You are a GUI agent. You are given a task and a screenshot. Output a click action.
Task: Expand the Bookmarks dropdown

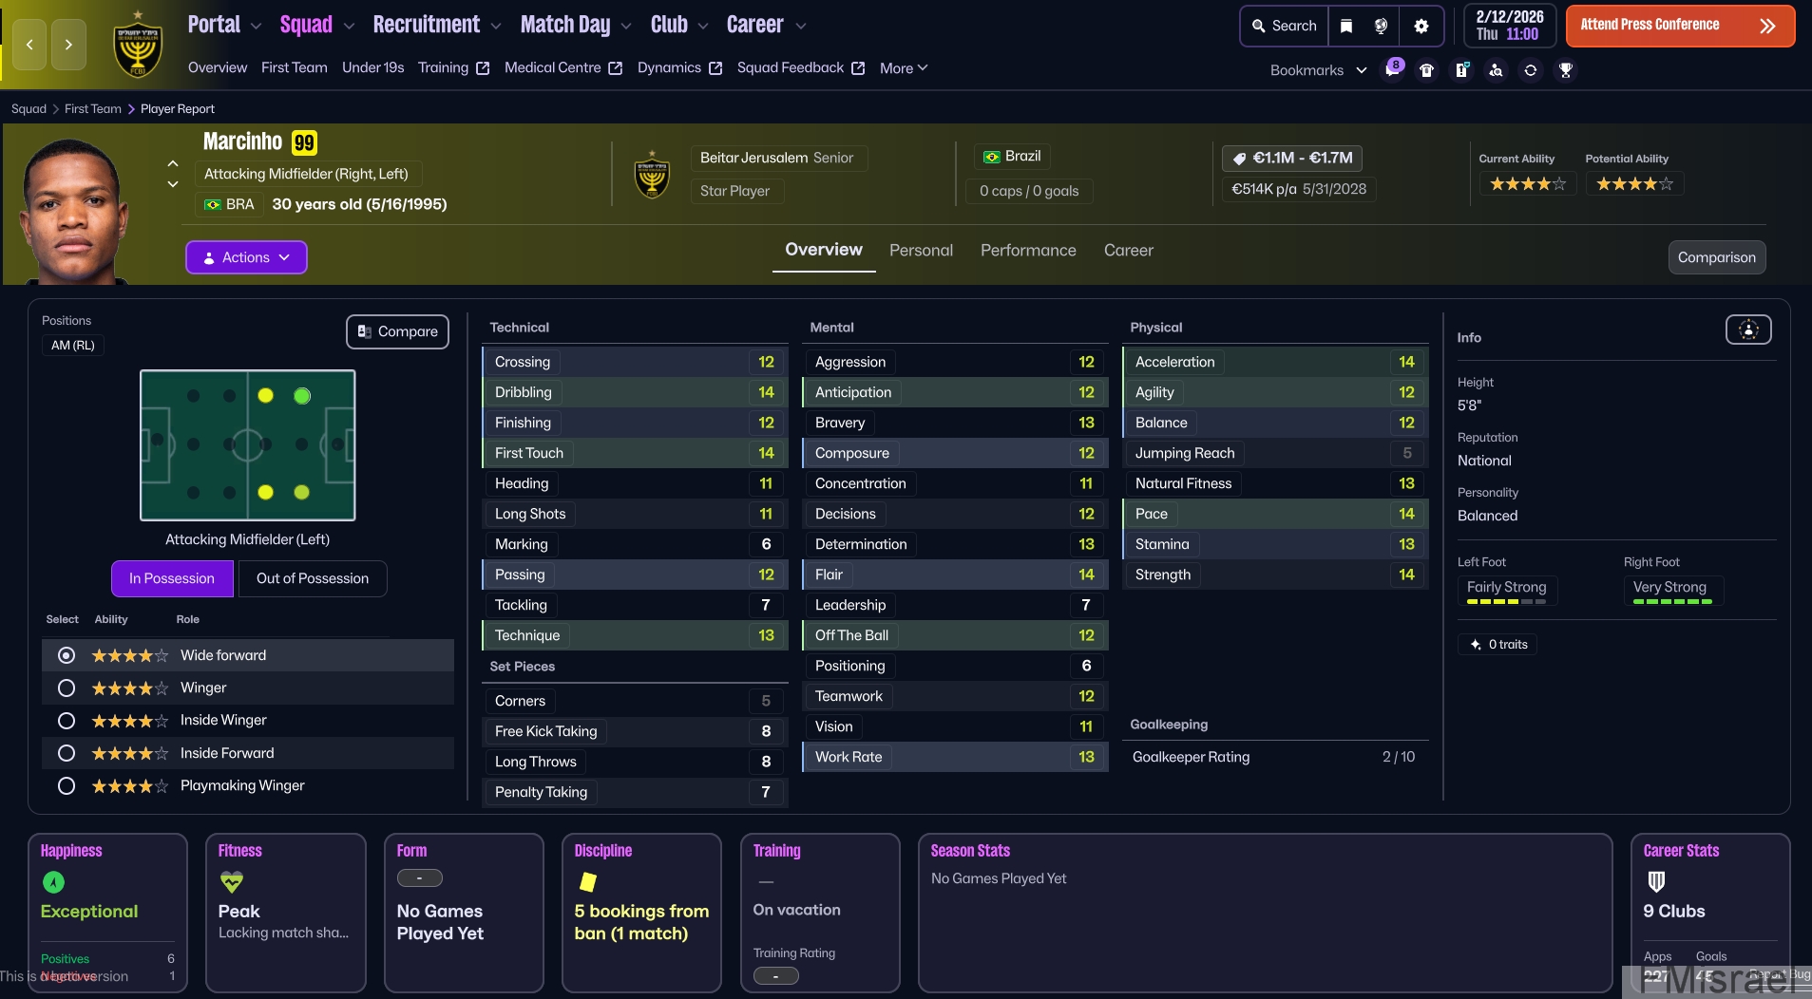click(x=1318, y=70)
